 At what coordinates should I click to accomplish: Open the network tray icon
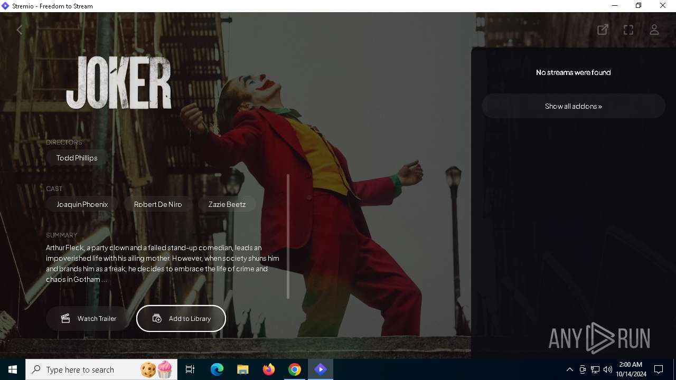point(595,369)
